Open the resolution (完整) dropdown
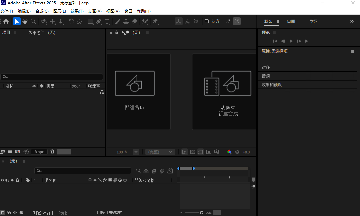 (160, 152)
